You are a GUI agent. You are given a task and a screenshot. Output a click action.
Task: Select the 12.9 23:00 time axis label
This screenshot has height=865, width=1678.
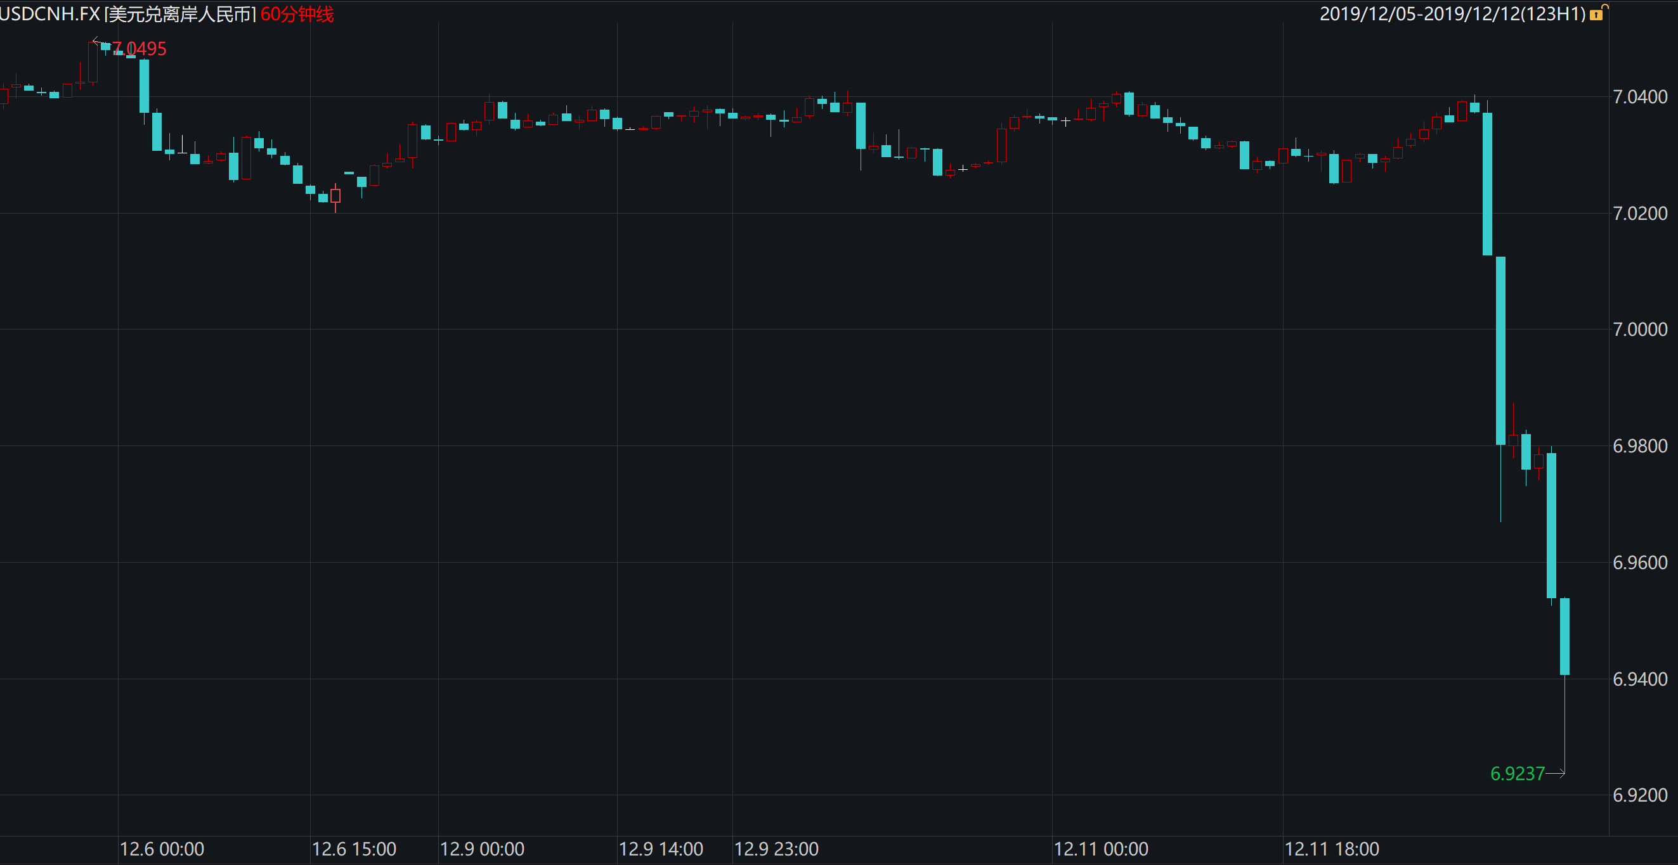(776, 849)
